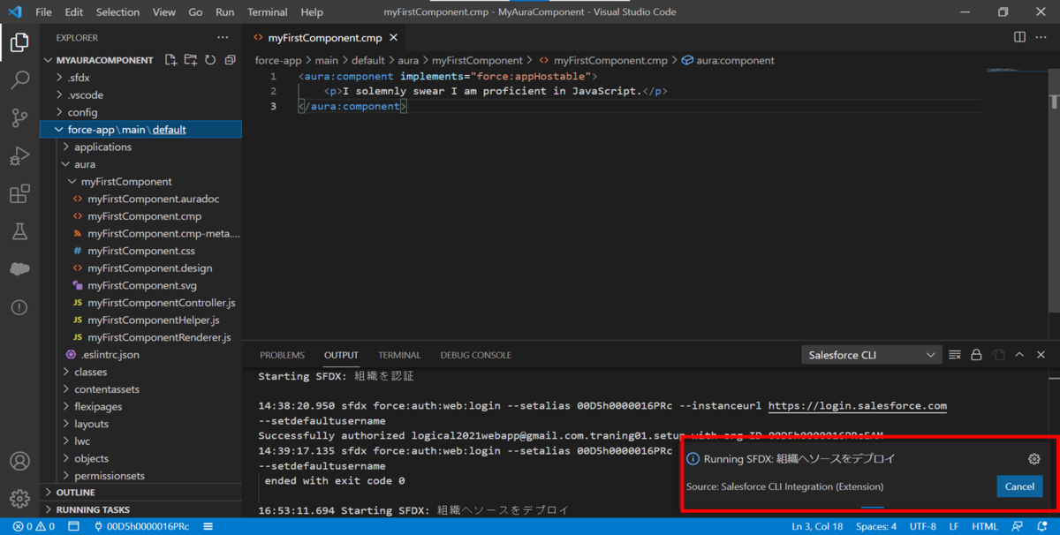
Task: Open the Source Control view
Action: pos(19,118)
